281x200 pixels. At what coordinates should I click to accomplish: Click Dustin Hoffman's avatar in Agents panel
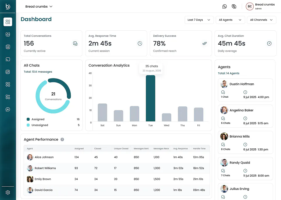coord(224,84)
